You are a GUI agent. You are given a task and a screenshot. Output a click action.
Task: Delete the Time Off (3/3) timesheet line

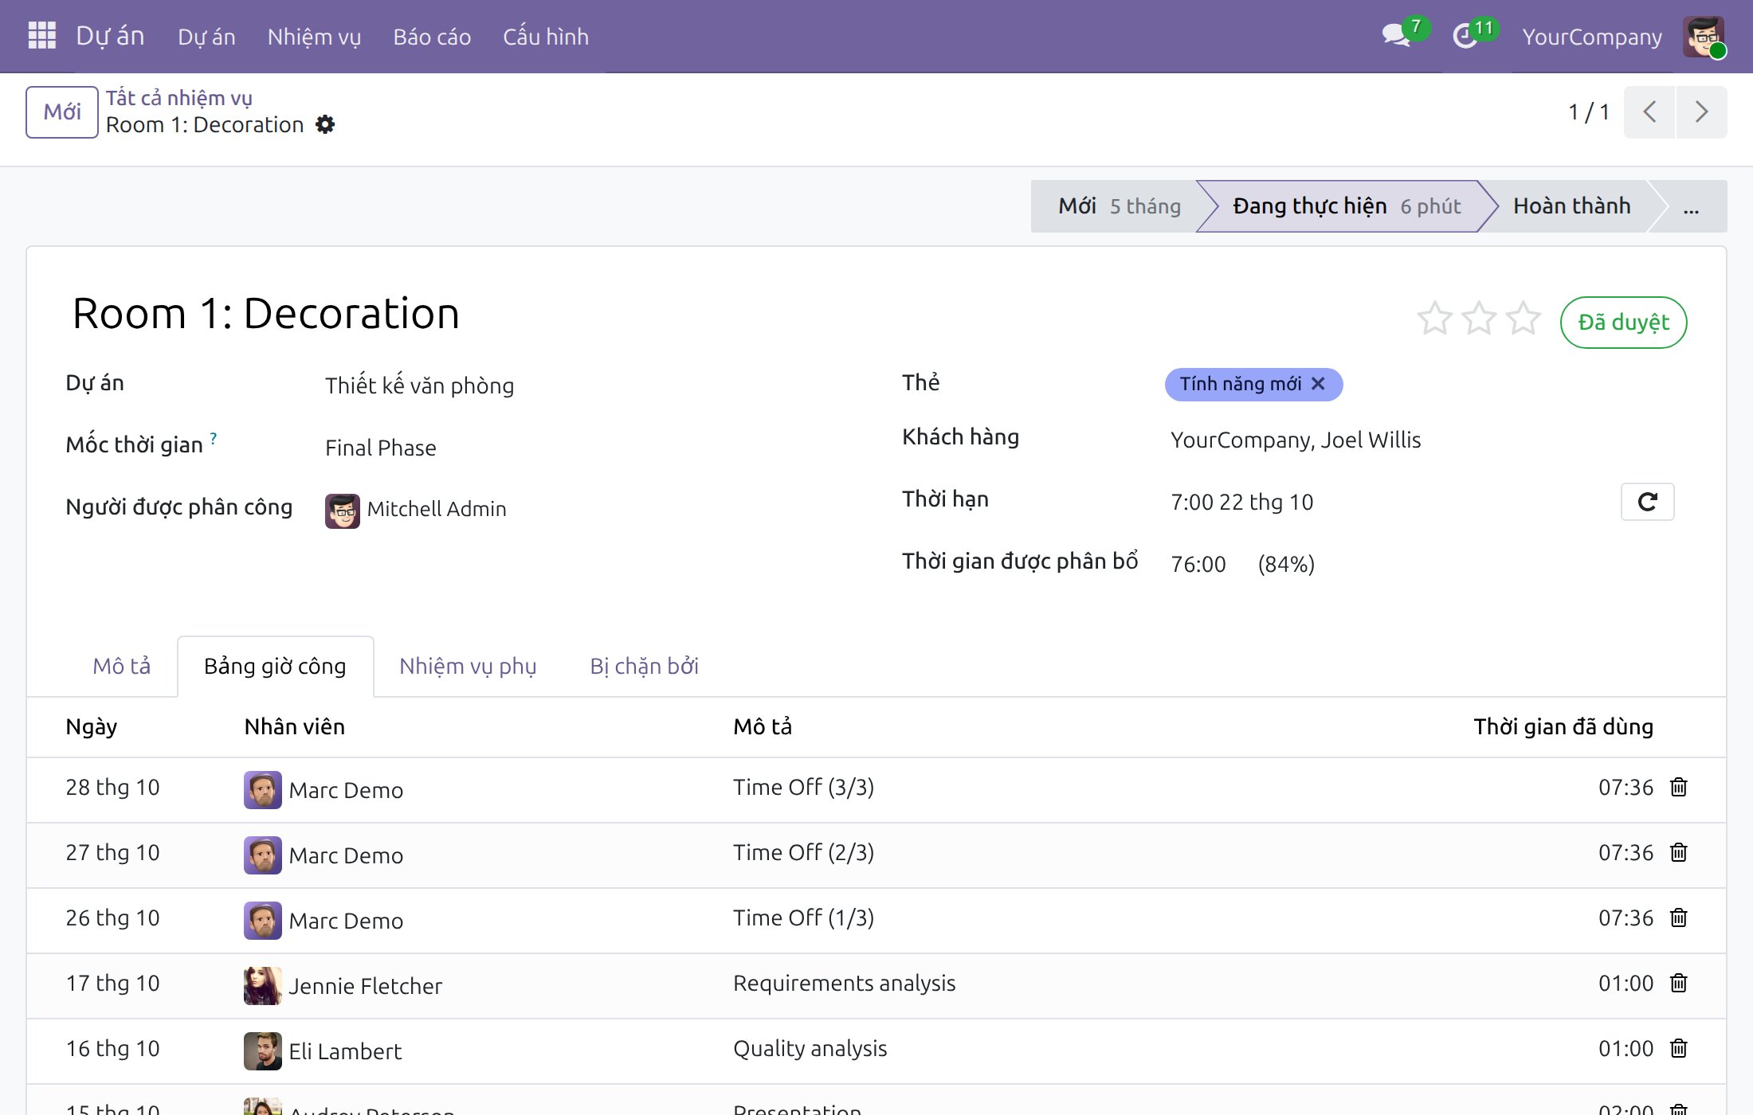(x=1679, y=787)
